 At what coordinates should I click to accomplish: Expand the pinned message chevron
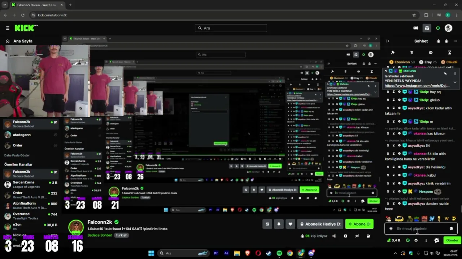tap(455, 82)
